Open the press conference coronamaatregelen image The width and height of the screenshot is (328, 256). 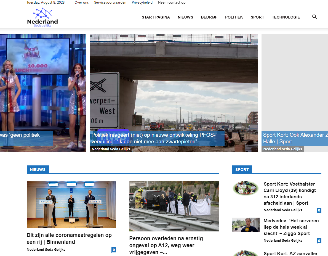click(x=71, y=204)
